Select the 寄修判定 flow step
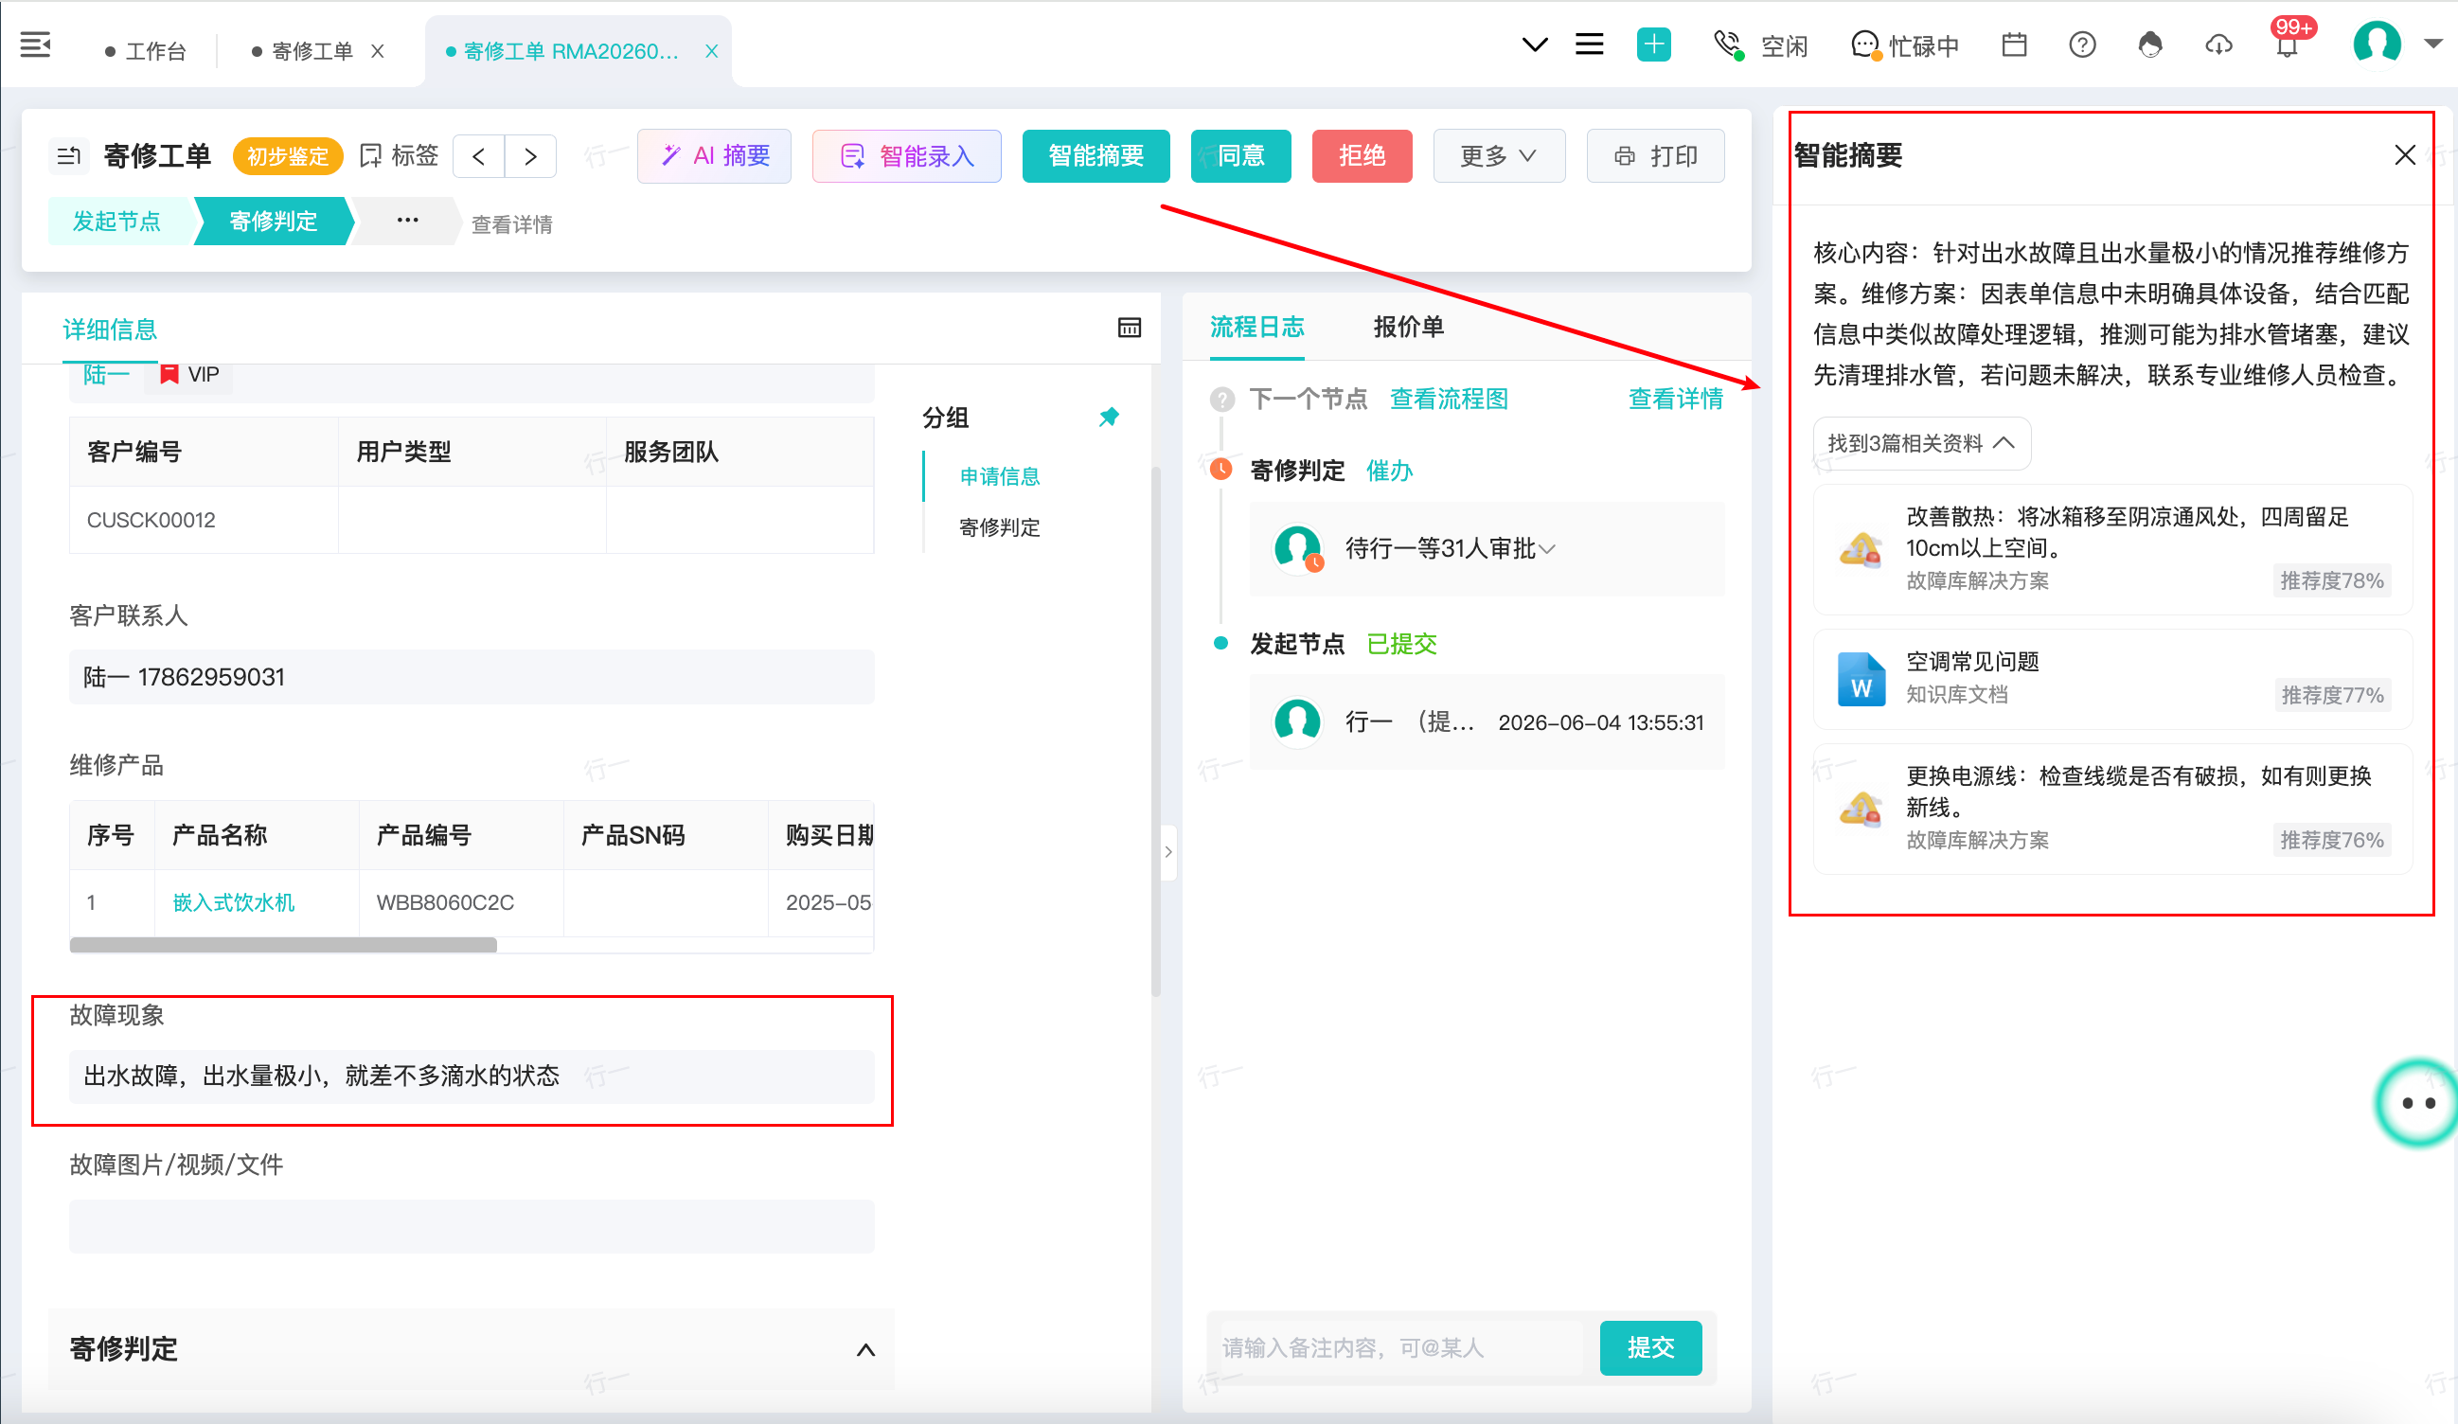The image size is (2458, 1424). tap(273, 222)
